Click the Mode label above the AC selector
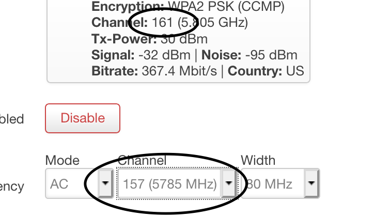The image size is (374, 217). click(x=63, y=160)
